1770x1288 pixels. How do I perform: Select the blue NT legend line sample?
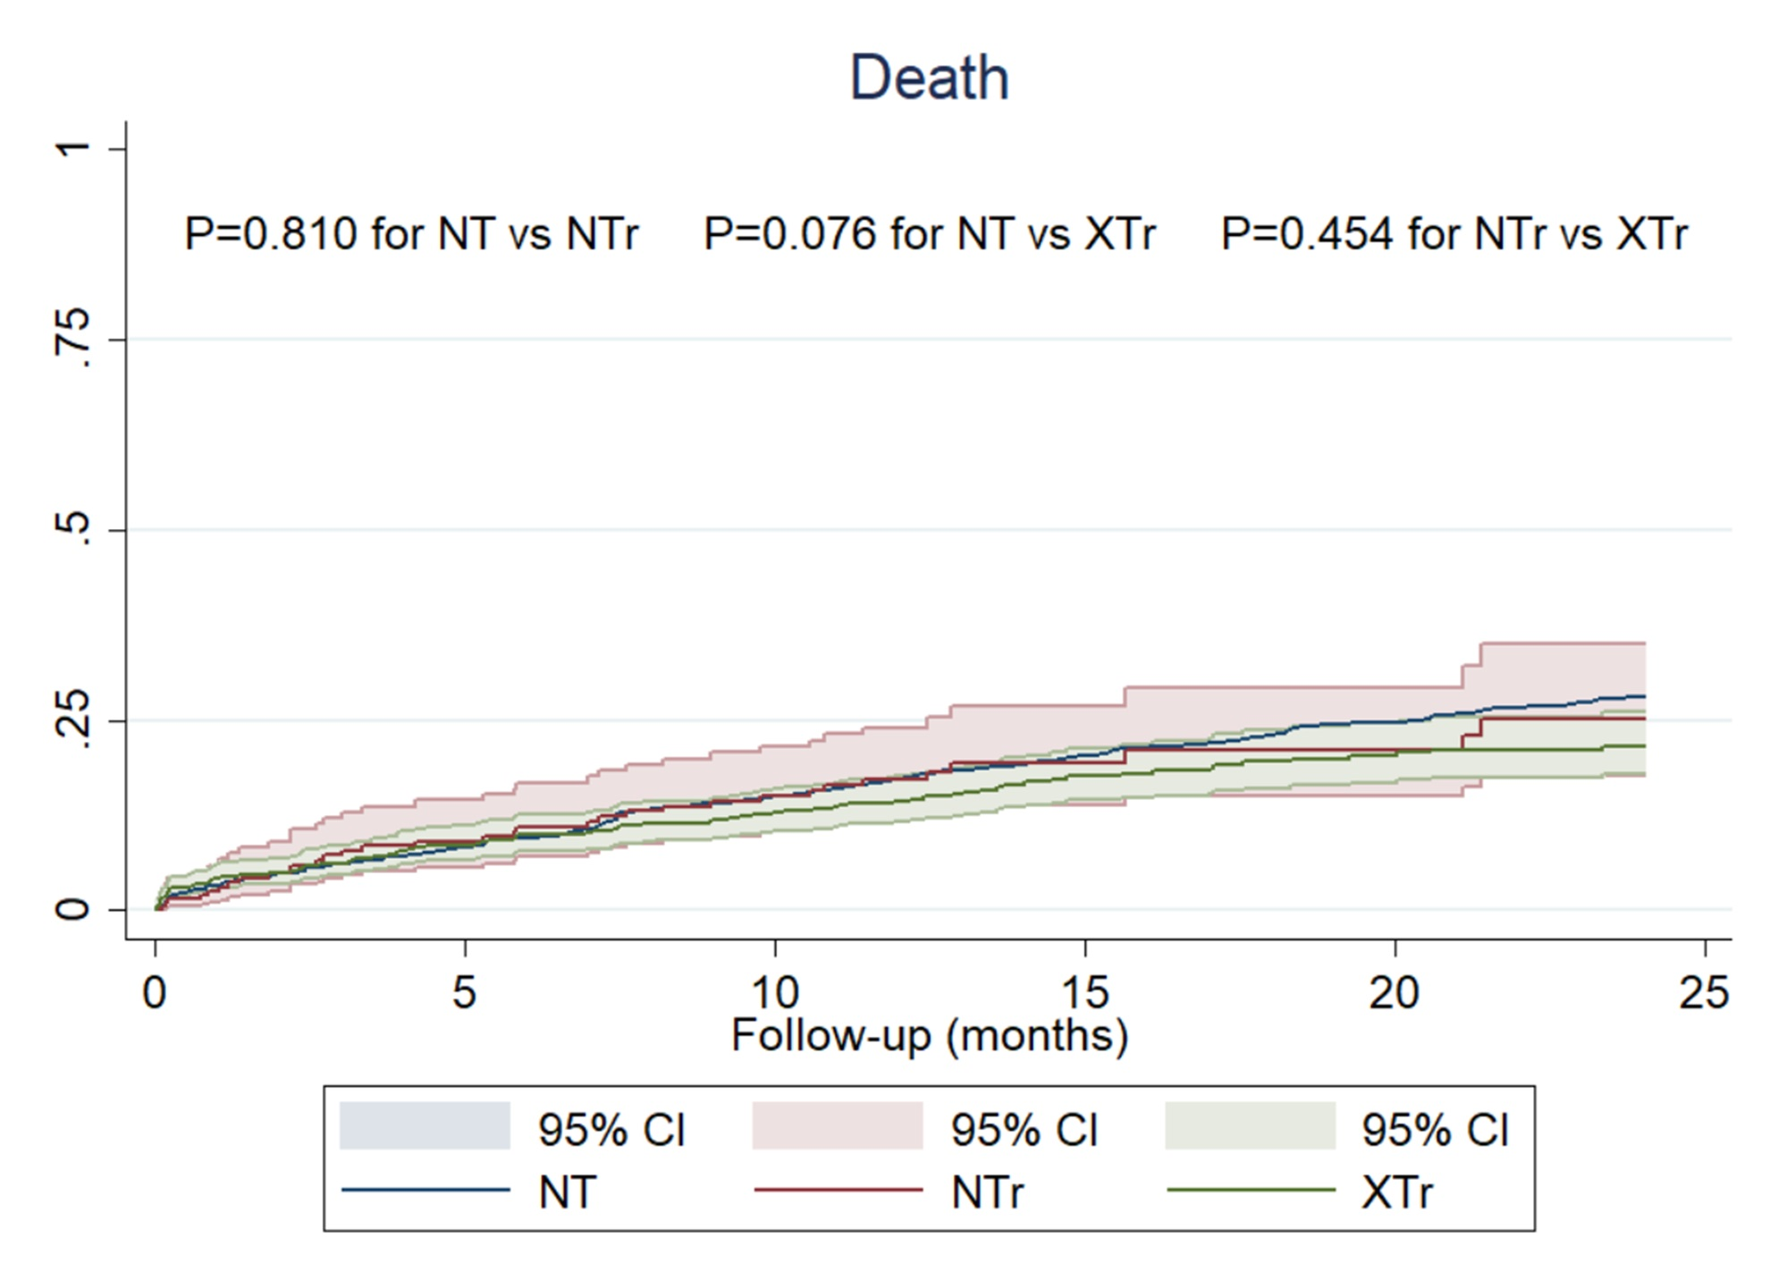tap(426, 1190)
